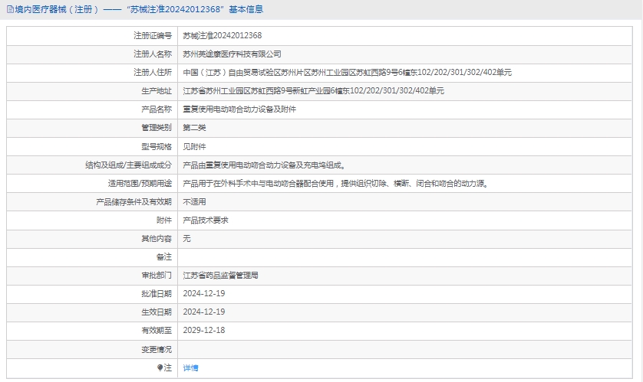This screenshot has height=382, width=643.
Task: Click the 注册人住所 address value
Action: 347,73
